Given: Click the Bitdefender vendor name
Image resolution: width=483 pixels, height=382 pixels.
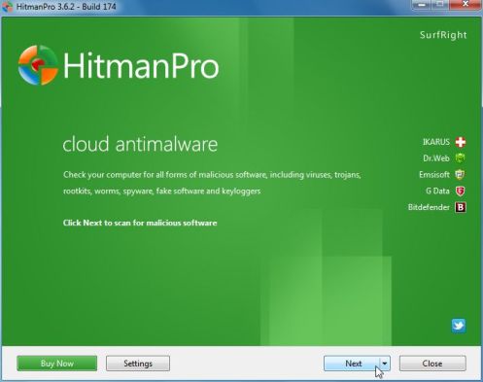Looking at the screenshot, I should click(x=429, y=207).
